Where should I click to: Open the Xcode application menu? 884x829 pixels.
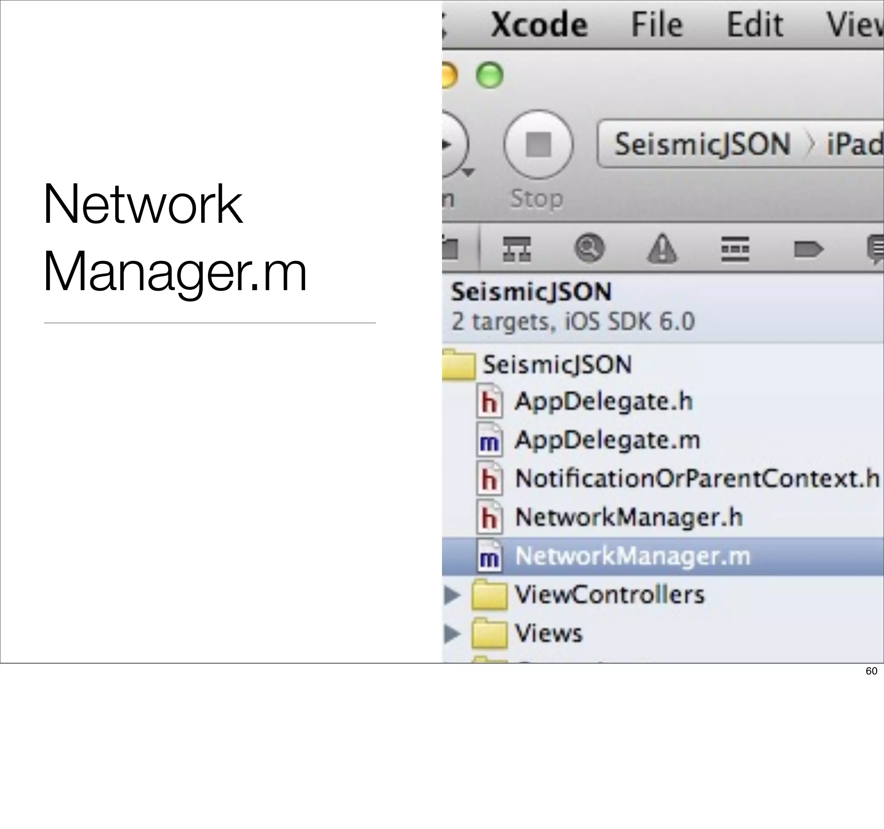pyautogui.click(x=540, y=24)
